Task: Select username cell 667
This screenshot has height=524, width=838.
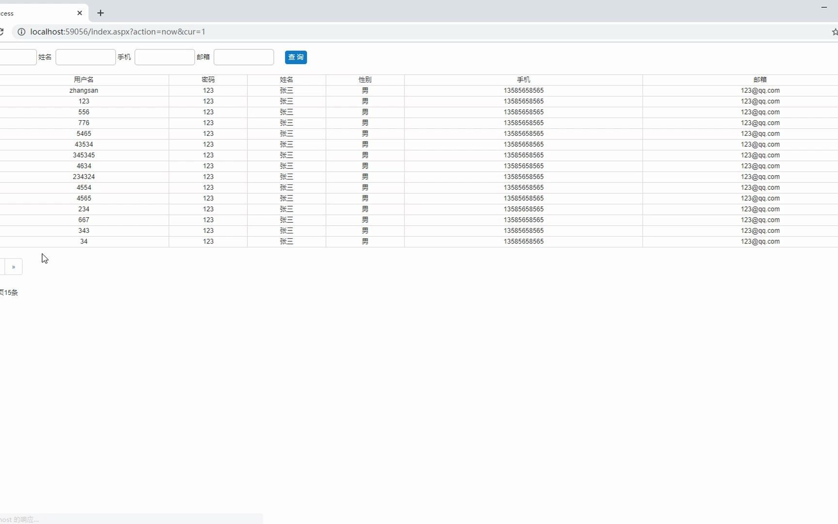Action: pyautogui.click(x=84, y=220)
